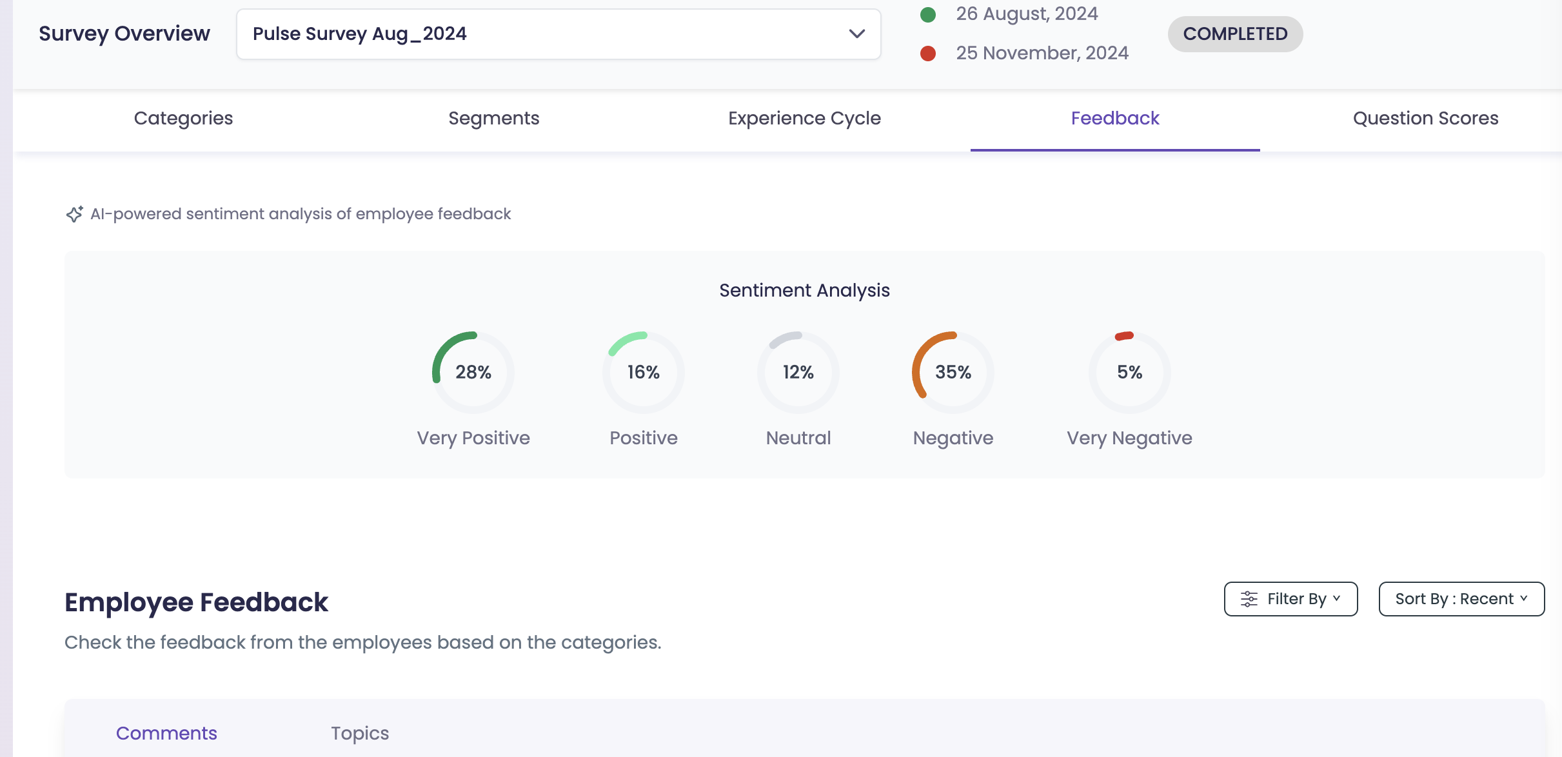Select the Very Positive sentiment gauge

pyautogui.click(x=473, y=372)
